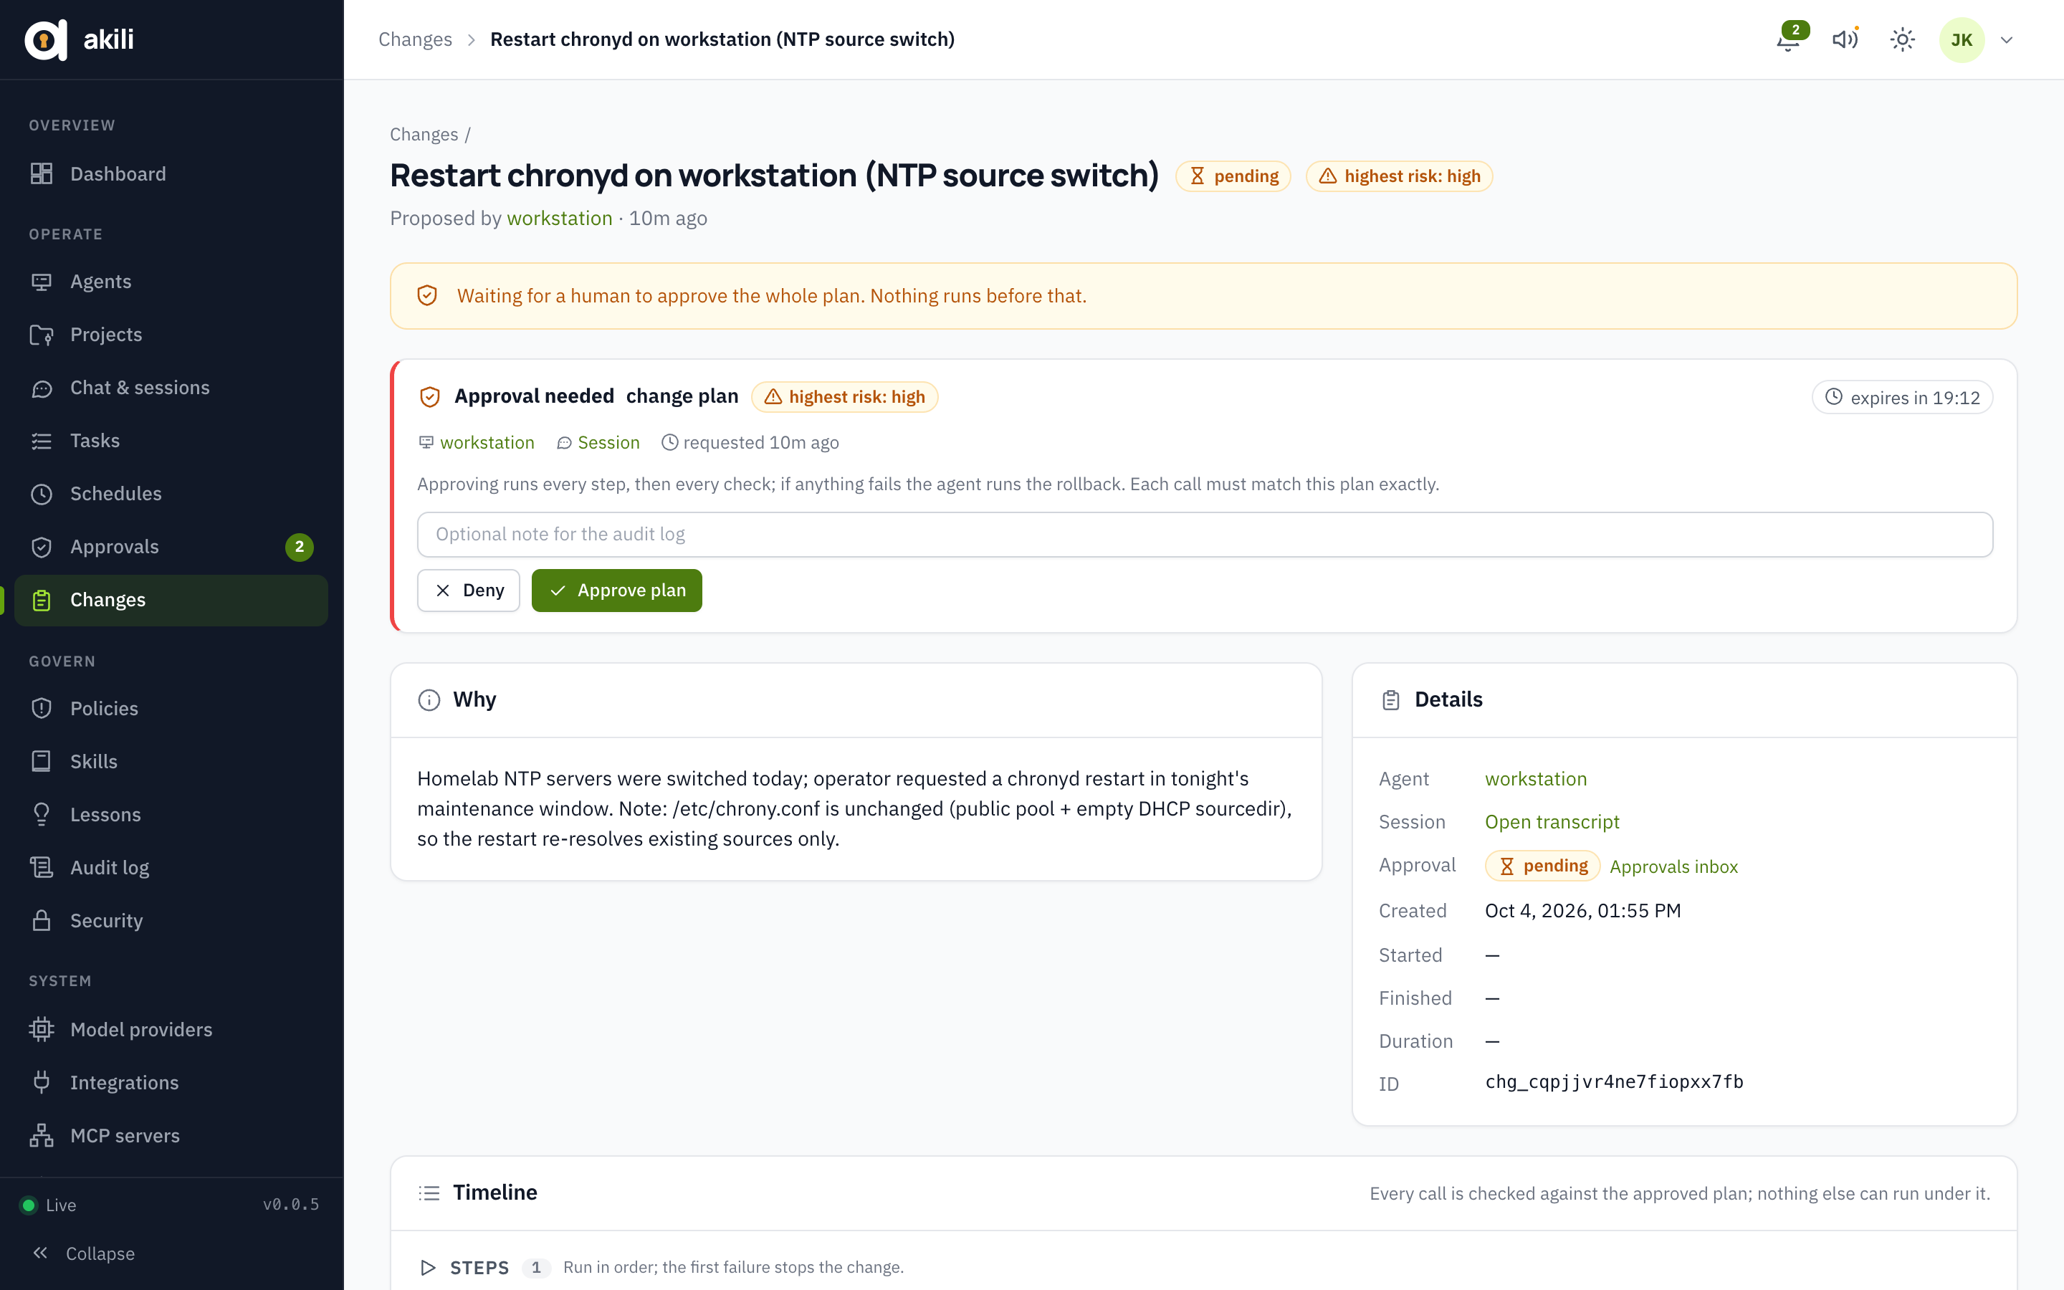Select Changes in the sidebar
Screen dimensions: 2064x1290
pos(171,600)
